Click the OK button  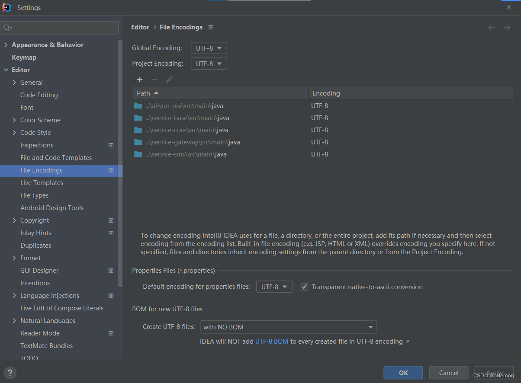click(403, 373)
